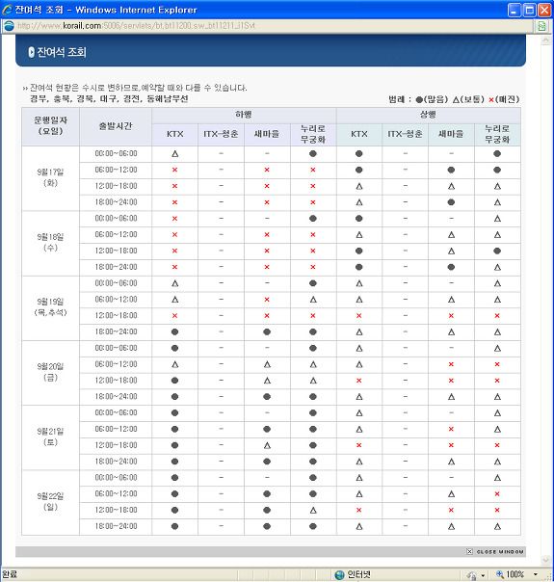Click the 00:00~06:00 time cell for 9월21일
Screen dimensions: 554x582
point(116,412)
